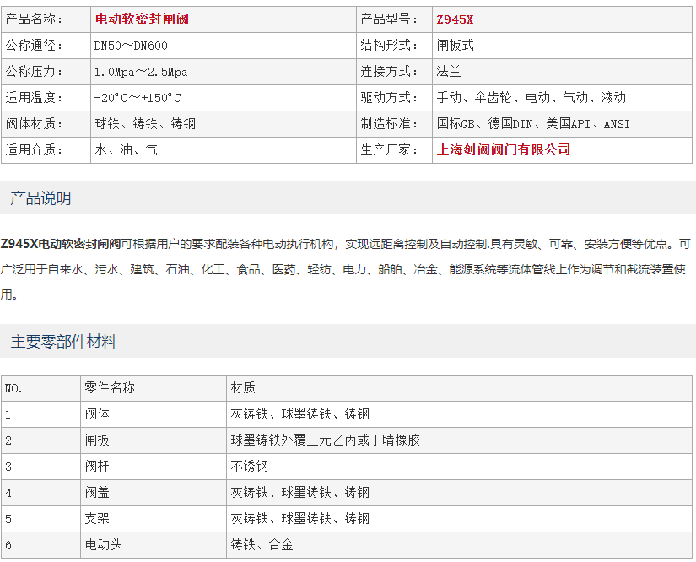
Task: Click the 零件名称 column header
Action: tap(110, 388)
